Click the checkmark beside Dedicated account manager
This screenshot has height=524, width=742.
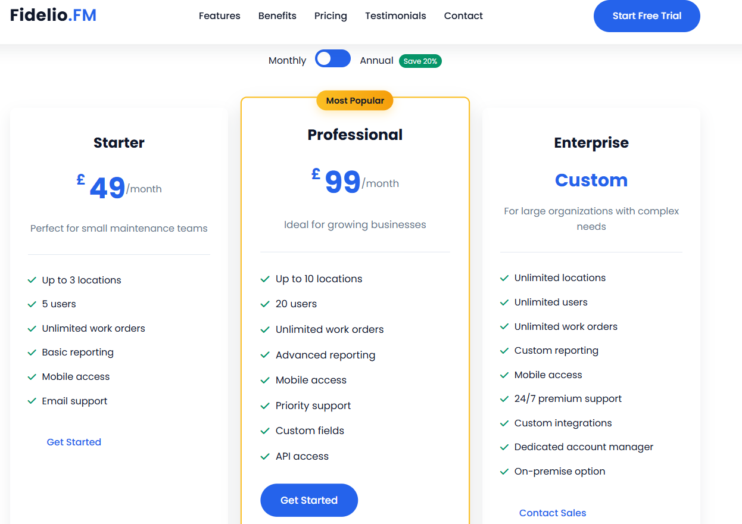[x=504, y=447]
